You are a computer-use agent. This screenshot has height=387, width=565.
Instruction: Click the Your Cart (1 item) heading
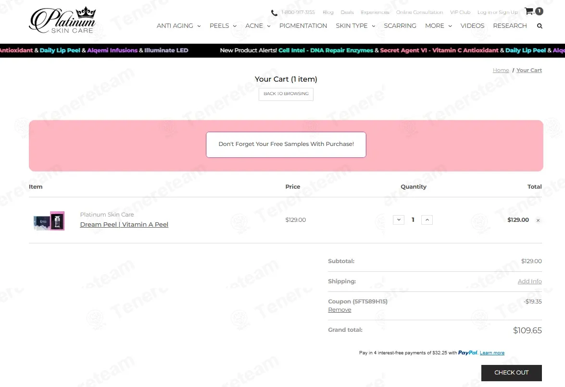point(286,79)
